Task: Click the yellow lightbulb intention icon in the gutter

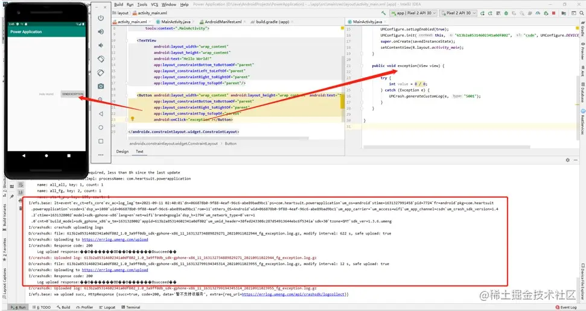Action: tap(132, 119)
